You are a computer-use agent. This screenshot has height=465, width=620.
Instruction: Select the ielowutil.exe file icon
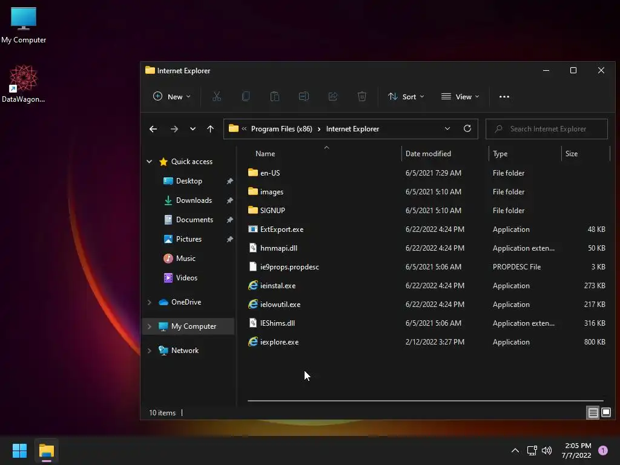click(252, 304)
